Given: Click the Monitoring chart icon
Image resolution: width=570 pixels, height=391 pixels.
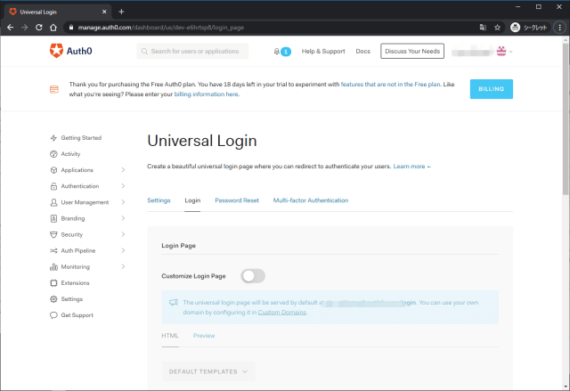Looking at the screenshot, I should point(53,267).
